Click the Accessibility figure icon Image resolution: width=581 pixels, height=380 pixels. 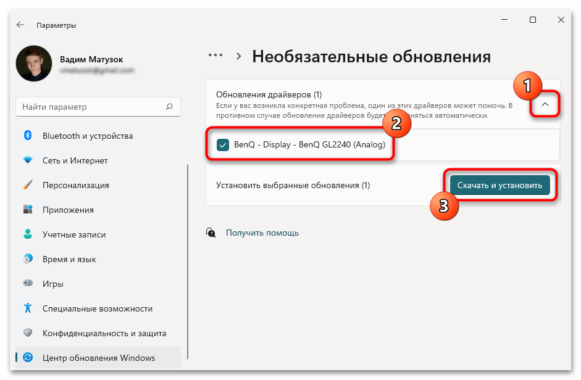(x=28, y=308)
